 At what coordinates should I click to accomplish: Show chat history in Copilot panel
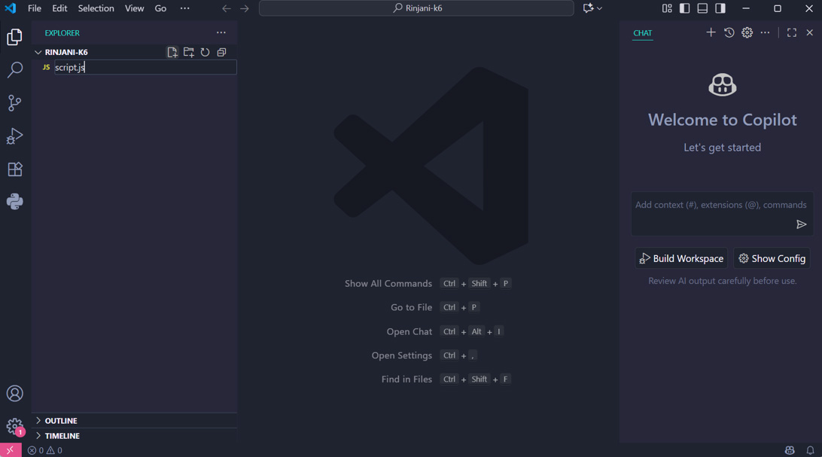coord(729,32)
